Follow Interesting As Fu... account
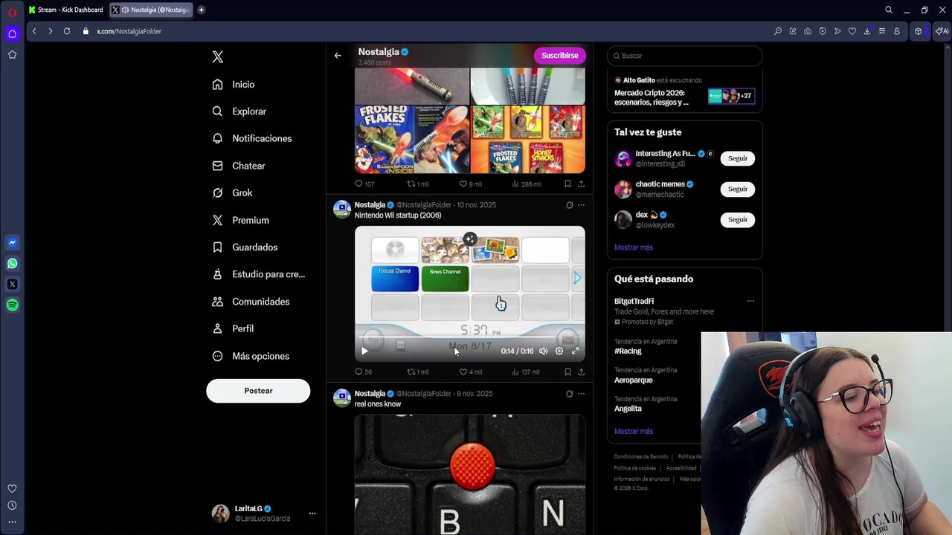The width and height of the screenshot is (952, 535). pyautogui.click(x=737, y=158)
